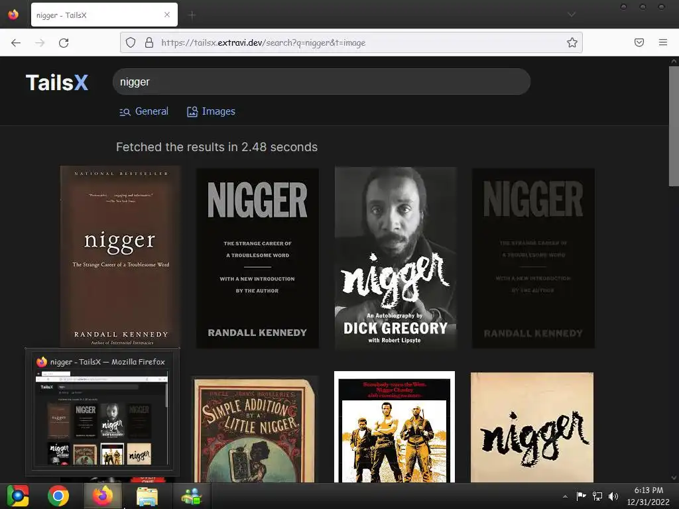Open the brown National Bestseller book cover result
This screenshot has height=509, width=679.
[x=121, y=256]
